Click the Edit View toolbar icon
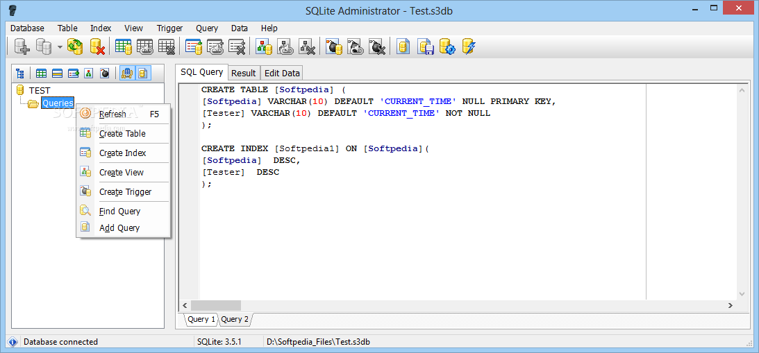 click(x=285, y=46)
